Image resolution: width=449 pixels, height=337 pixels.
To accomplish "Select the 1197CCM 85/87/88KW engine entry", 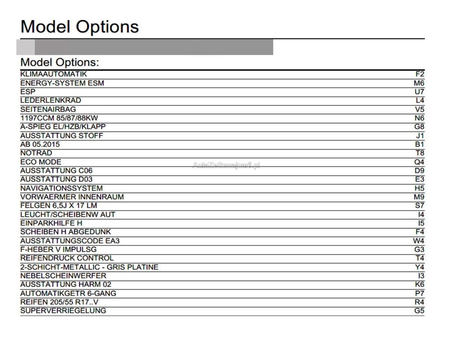I will click(59, 118).
